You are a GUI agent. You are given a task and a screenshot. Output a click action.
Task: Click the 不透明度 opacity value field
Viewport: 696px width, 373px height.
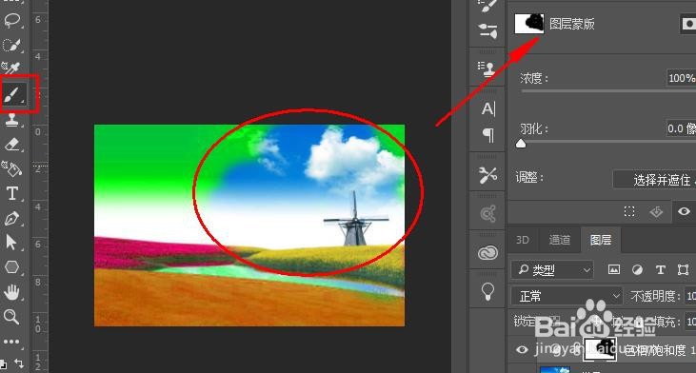pyautogui.click(x=690, y=296)
